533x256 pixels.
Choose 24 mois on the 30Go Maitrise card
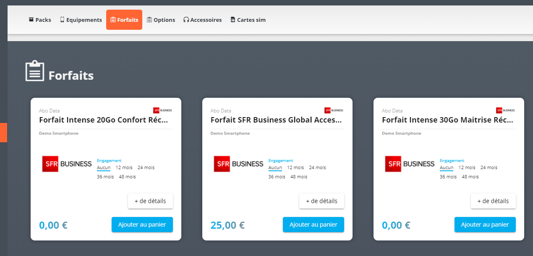click(x=489, y=167)
